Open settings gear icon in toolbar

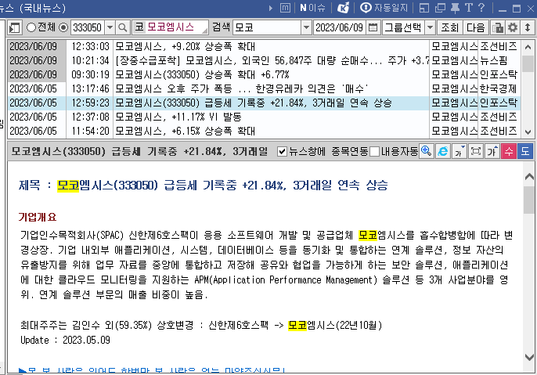point(513,27)
